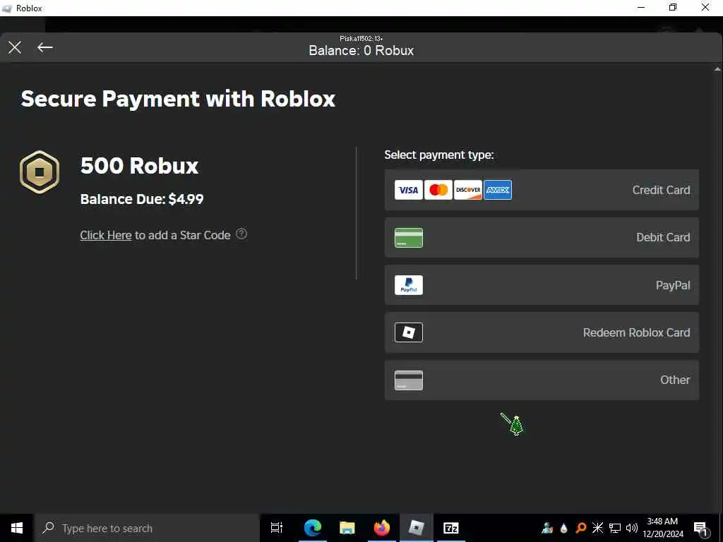Open the Click Here Star Code link

[106, 235]
